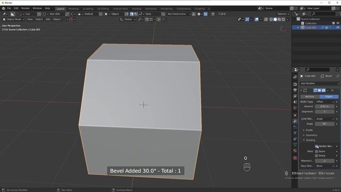
Task: Select rendered viewport shading
Action: click(x=283, y=19)
